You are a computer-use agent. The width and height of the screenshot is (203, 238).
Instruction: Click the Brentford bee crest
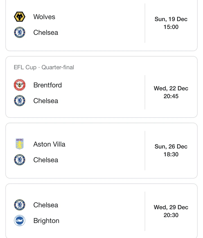(x=20, y=85)
